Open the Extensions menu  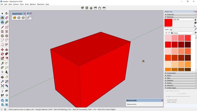click(x=41, y=4)
